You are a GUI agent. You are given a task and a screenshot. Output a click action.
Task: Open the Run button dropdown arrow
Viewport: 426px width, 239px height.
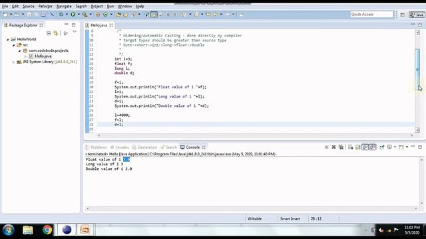tap(79, 15)
